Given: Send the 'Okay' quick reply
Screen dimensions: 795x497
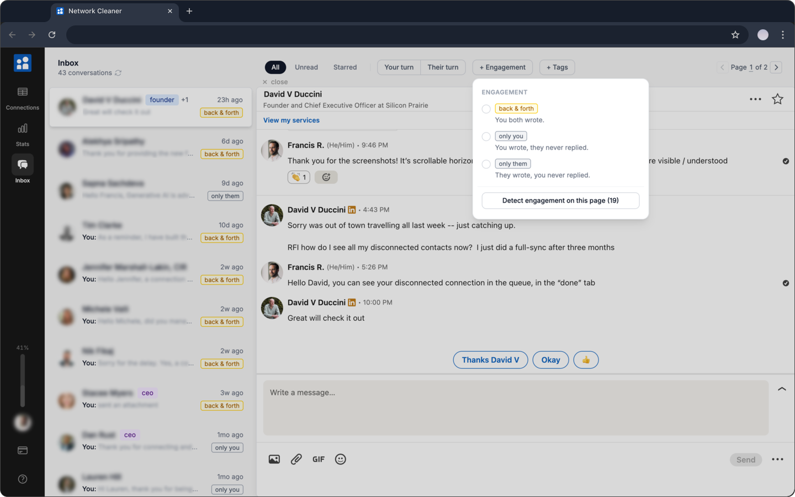Looking at the screenshot, I should (550, 360).
